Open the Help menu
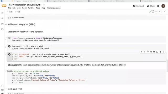Screen dimensions: 168x94 [x=43, y=8]
